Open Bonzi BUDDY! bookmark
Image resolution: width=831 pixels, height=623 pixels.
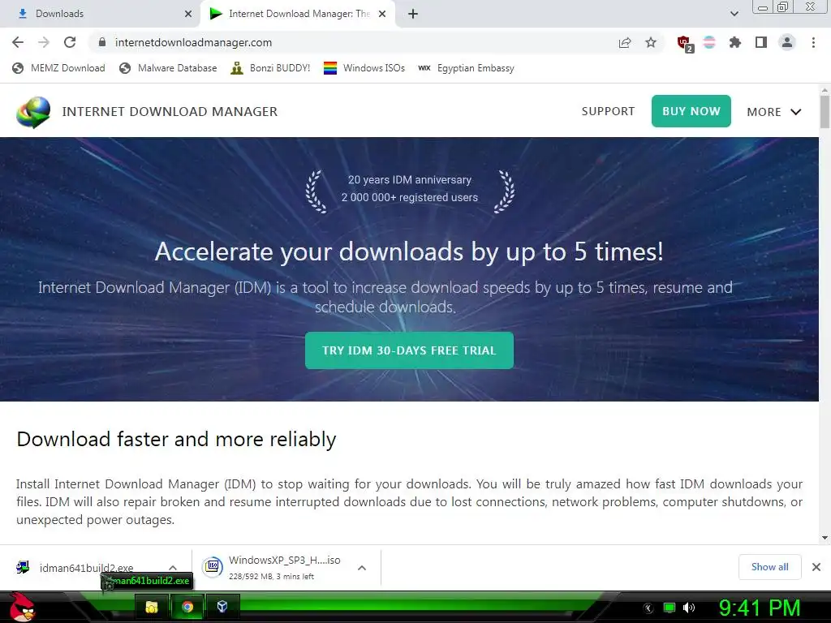pyautogui.click(x=270, y=68)
